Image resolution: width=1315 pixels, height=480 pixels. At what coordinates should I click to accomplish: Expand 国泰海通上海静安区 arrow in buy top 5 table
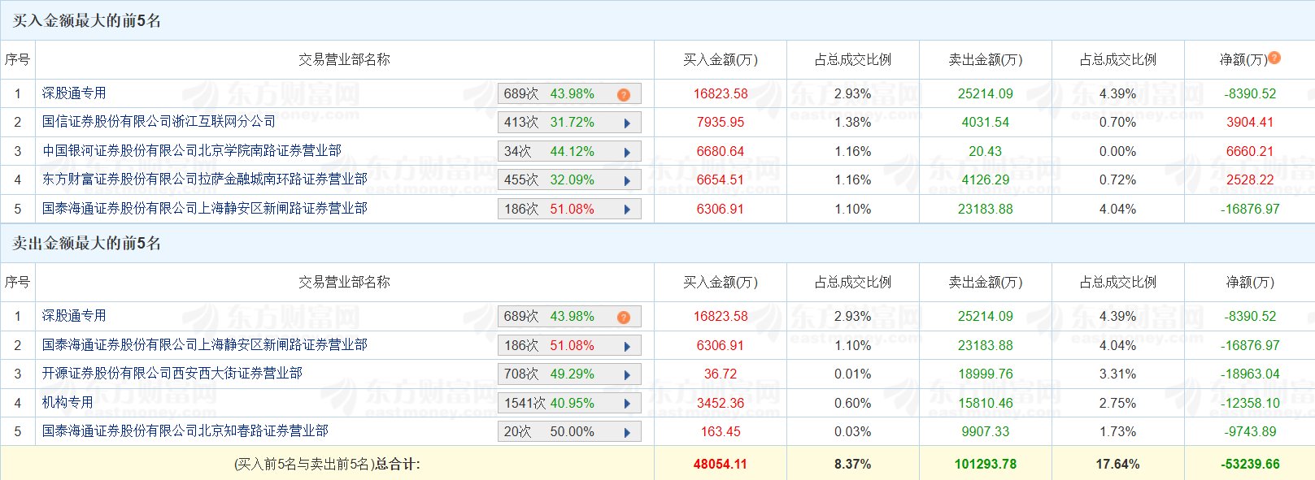[627, 210]
